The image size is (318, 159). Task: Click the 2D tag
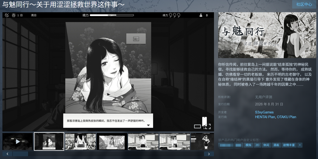coord(257,145)
